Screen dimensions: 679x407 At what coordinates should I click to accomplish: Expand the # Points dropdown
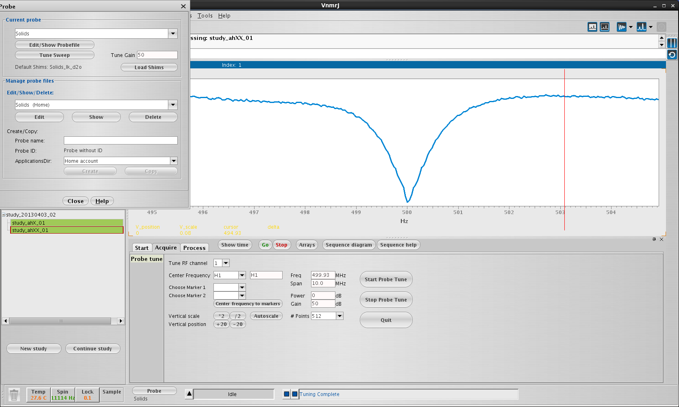340,316
